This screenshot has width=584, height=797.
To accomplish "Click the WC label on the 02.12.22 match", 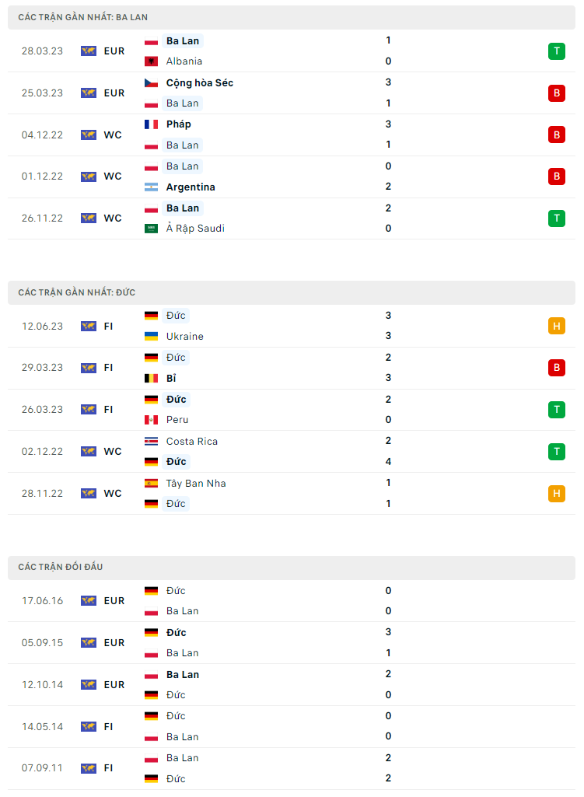I will click(x=113, y=452).
